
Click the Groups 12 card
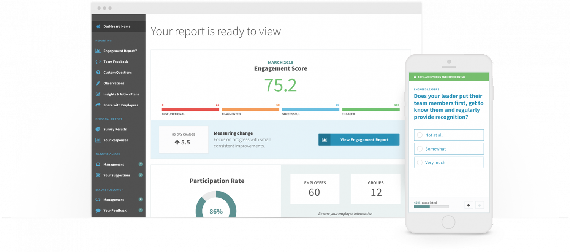tap(376, 189)
